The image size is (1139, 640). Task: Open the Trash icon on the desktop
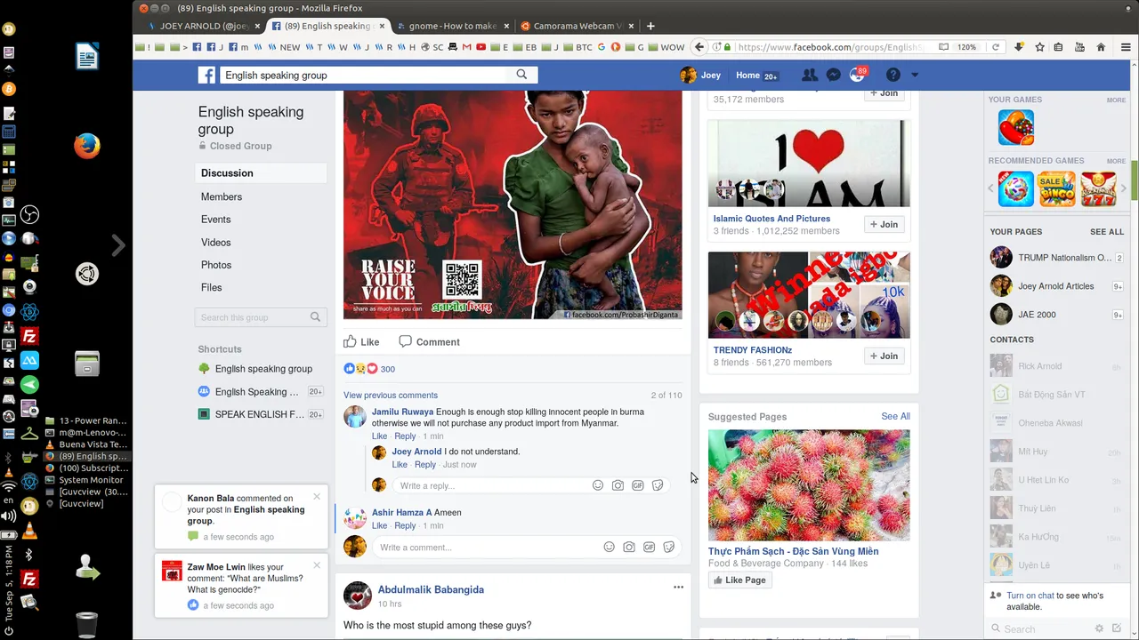(x=86, y=624)
